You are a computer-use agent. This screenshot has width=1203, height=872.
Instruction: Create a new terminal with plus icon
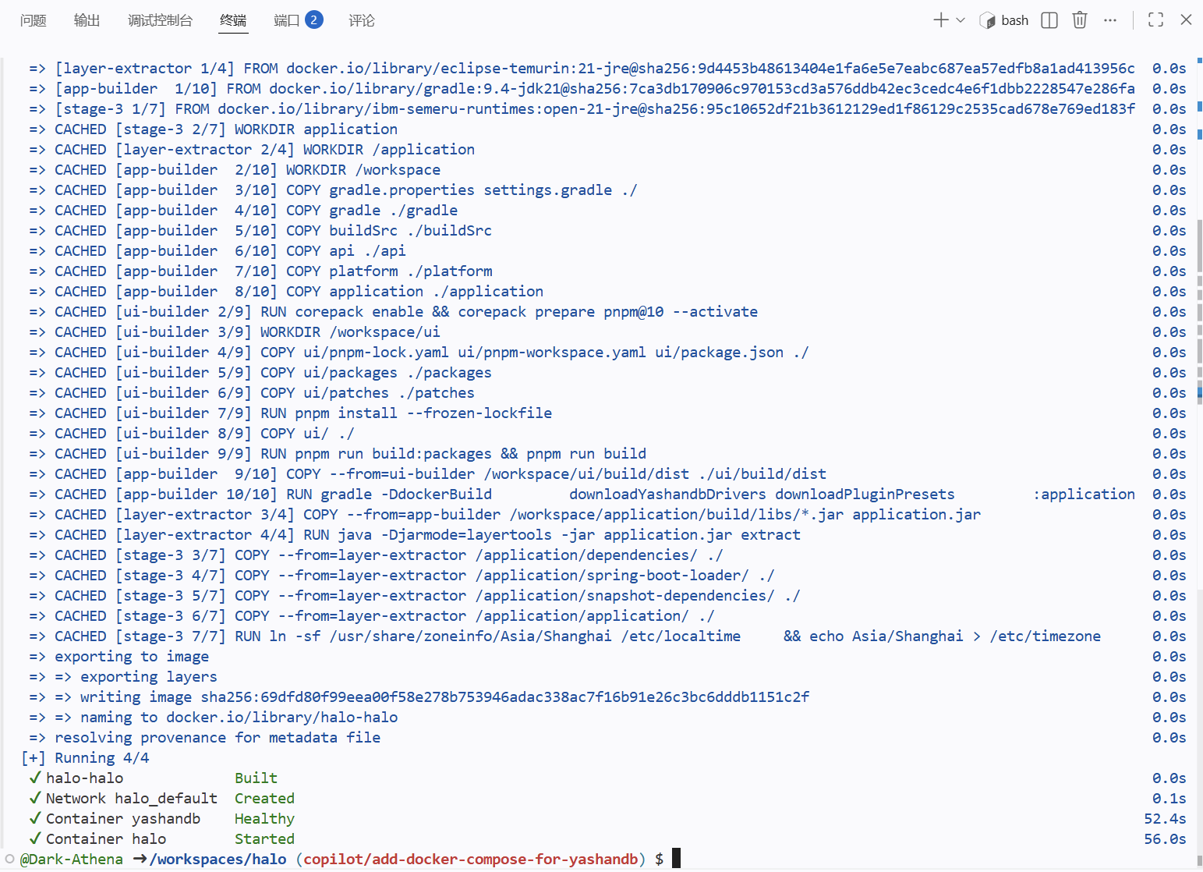(x=940, y=20)
